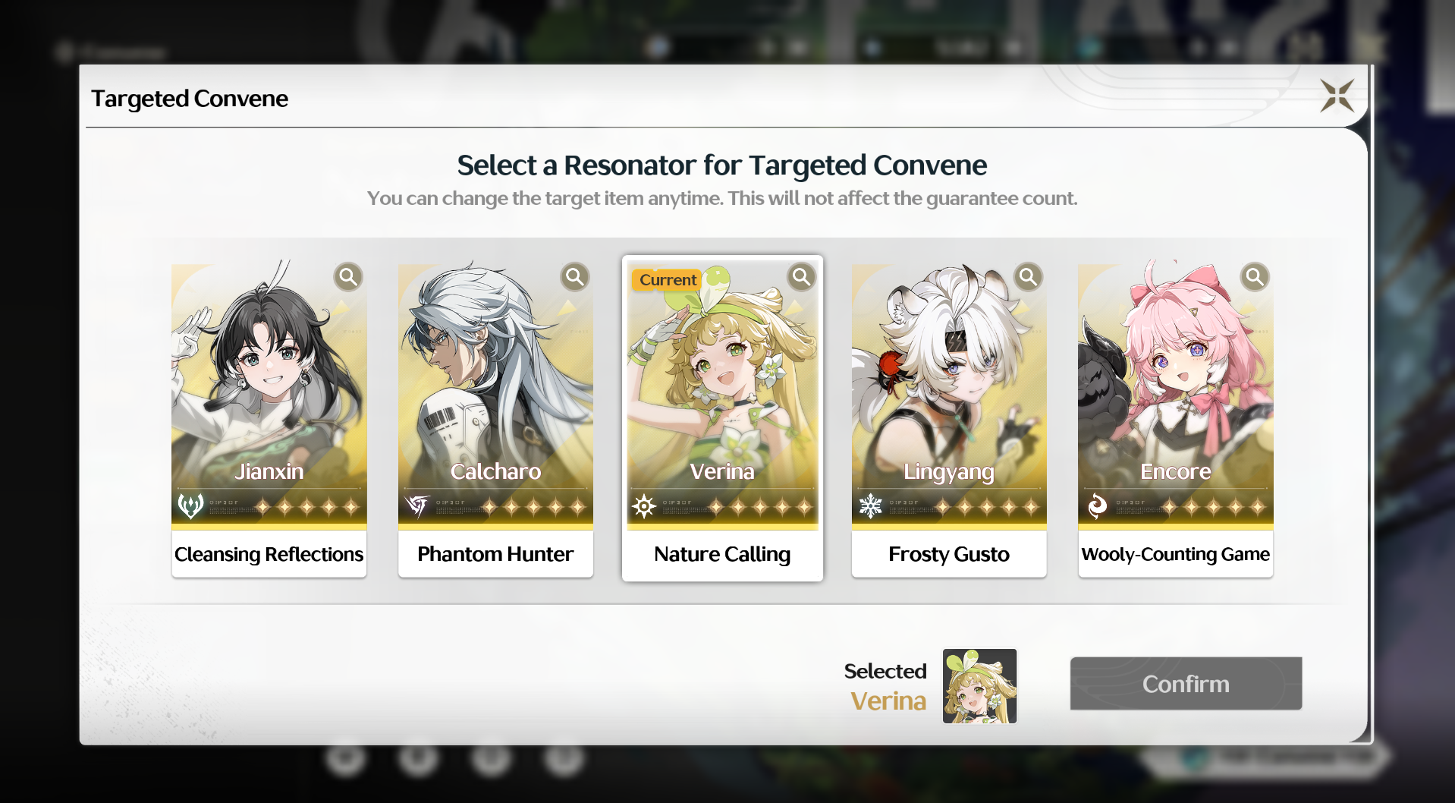Inspect Lingyang using the magnifier icon
1455x803 pixels.
click(x=1028, y=278)
